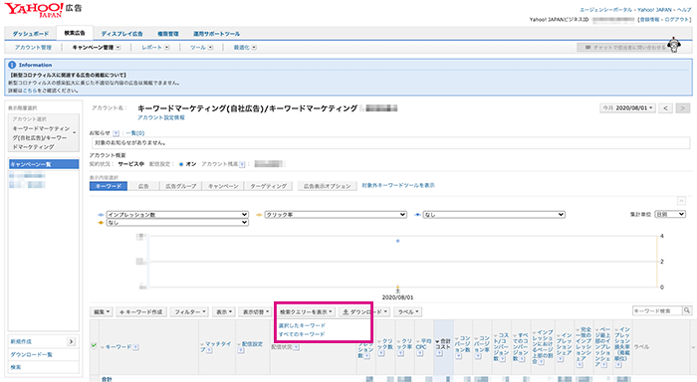
Task: Click the green check select-all icon in table header
Action: pos(94,345)
